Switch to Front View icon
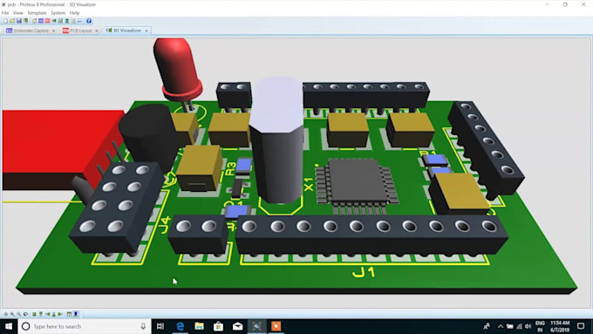This screenshot has height=334, width=593. click(41, 314)
